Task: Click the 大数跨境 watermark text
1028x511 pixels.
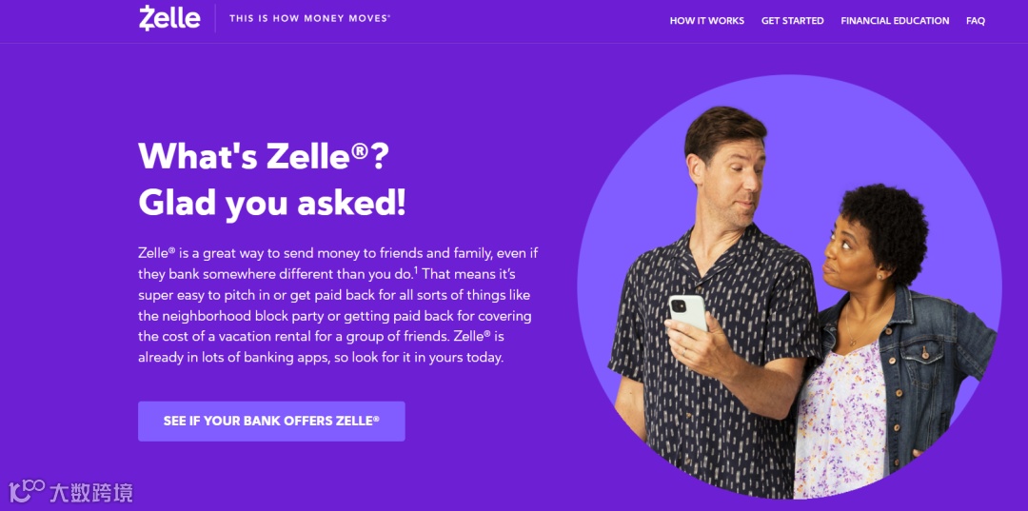Action: (x=91, y=492)
